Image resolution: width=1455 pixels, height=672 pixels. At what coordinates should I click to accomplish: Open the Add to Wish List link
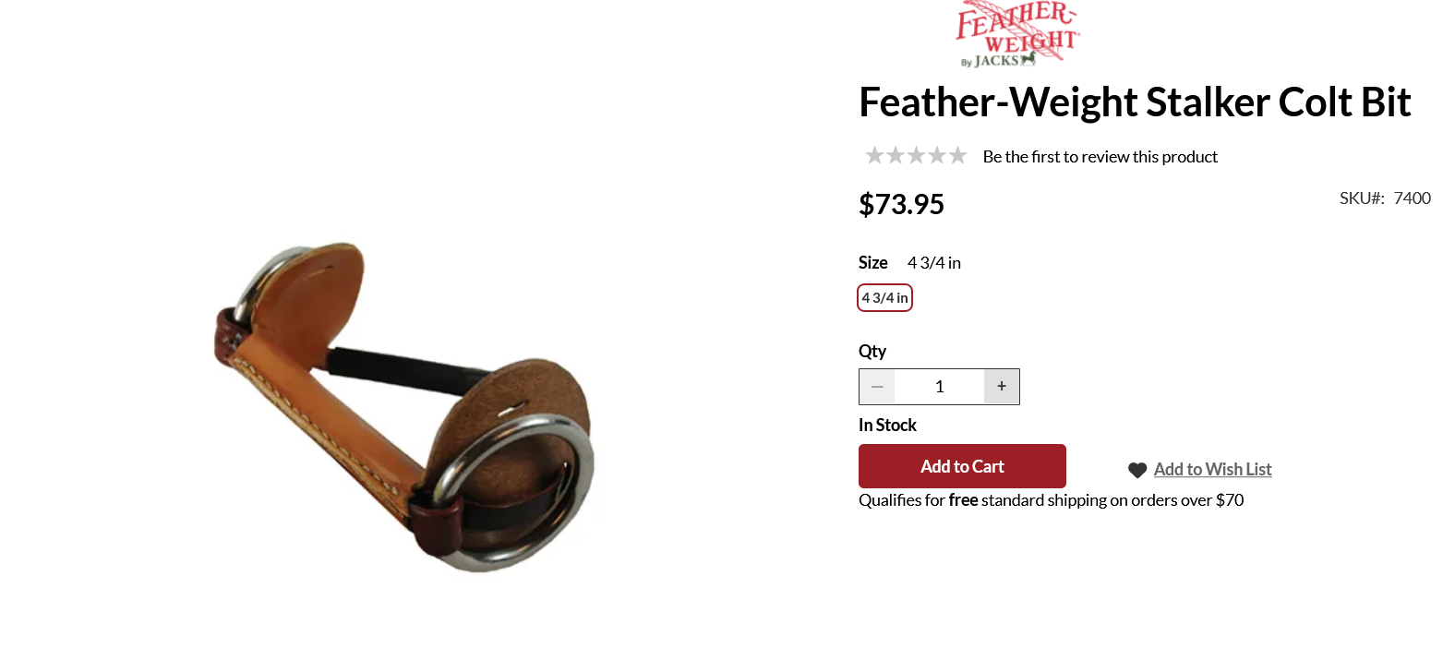tap(1212, 470)
